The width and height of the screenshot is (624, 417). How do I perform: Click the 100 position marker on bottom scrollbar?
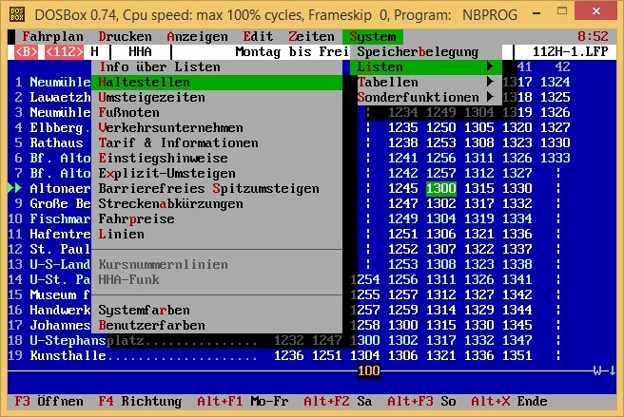point(368,370)
